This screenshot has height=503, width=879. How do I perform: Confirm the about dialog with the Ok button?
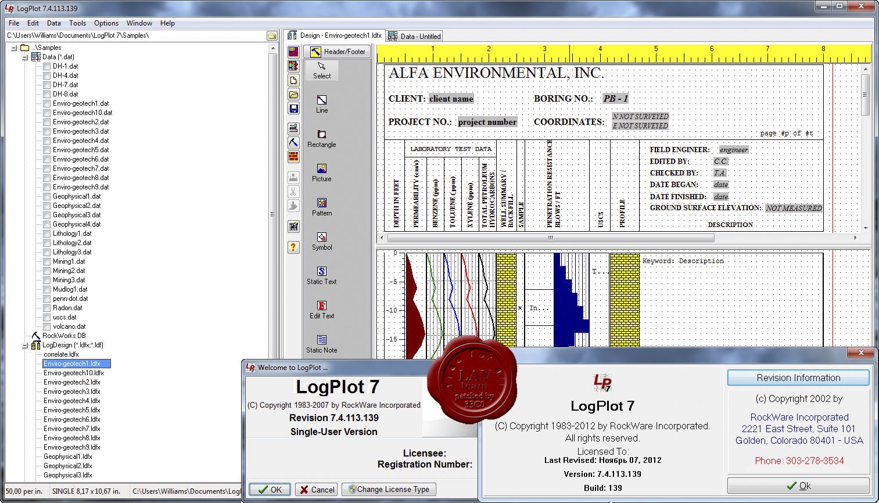[798, 486]
